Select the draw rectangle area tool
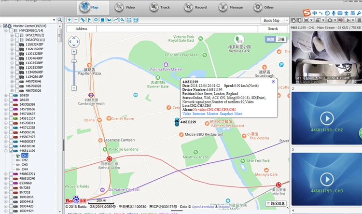This screenshot has width=362, height=214. [x=102, y=20]
